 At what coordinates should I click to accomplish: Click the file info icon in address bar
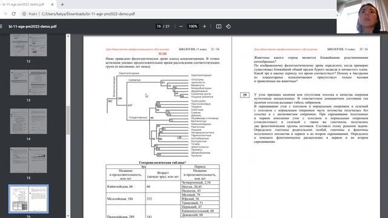pos(24,14)
